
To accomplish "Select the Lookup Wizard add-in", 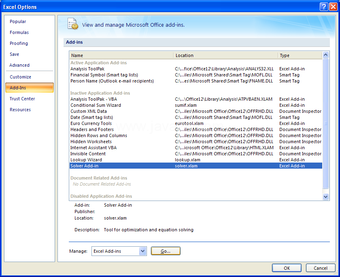I will point(196,160).
